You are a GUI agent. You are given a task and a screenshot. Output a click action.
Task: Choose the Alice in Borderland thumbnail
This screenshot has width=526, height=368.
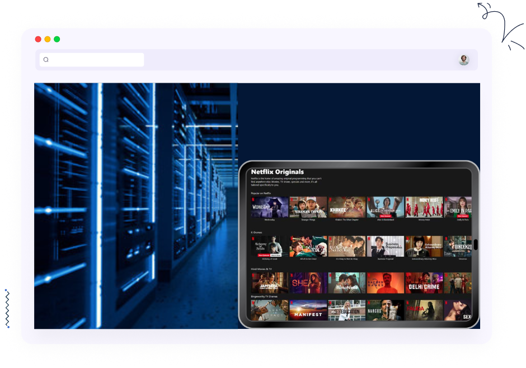coord(385,207)
